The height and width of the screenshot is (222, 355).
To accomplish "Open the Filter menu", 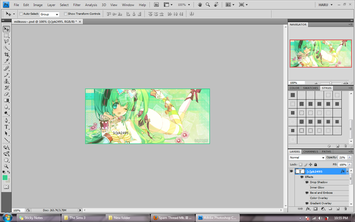I will tap(77, 5).
